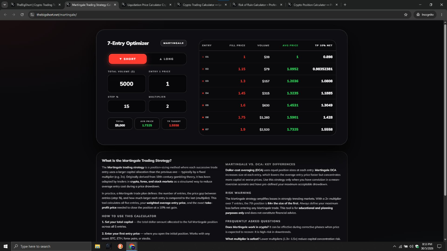This screenshot has width=447, height=251.
Task: Click the 'RISK WARNING' heading
Action: tap(238, 193)
